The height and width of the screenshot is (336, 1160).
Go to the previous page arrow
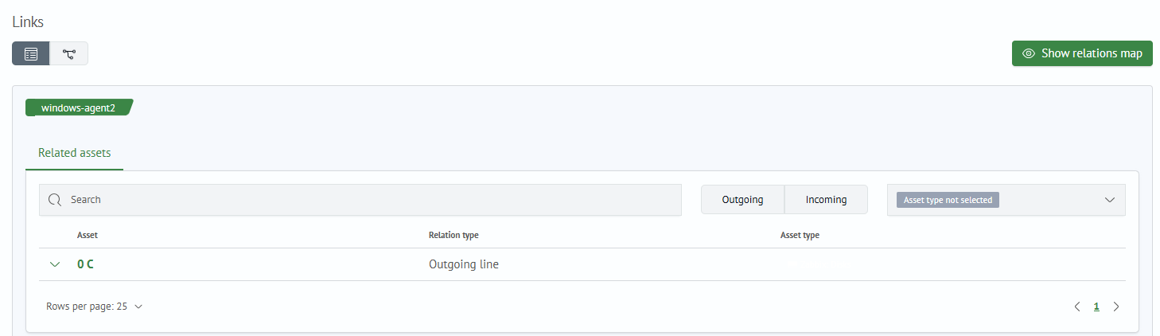pyautogui.click(x=1077, y=307)
